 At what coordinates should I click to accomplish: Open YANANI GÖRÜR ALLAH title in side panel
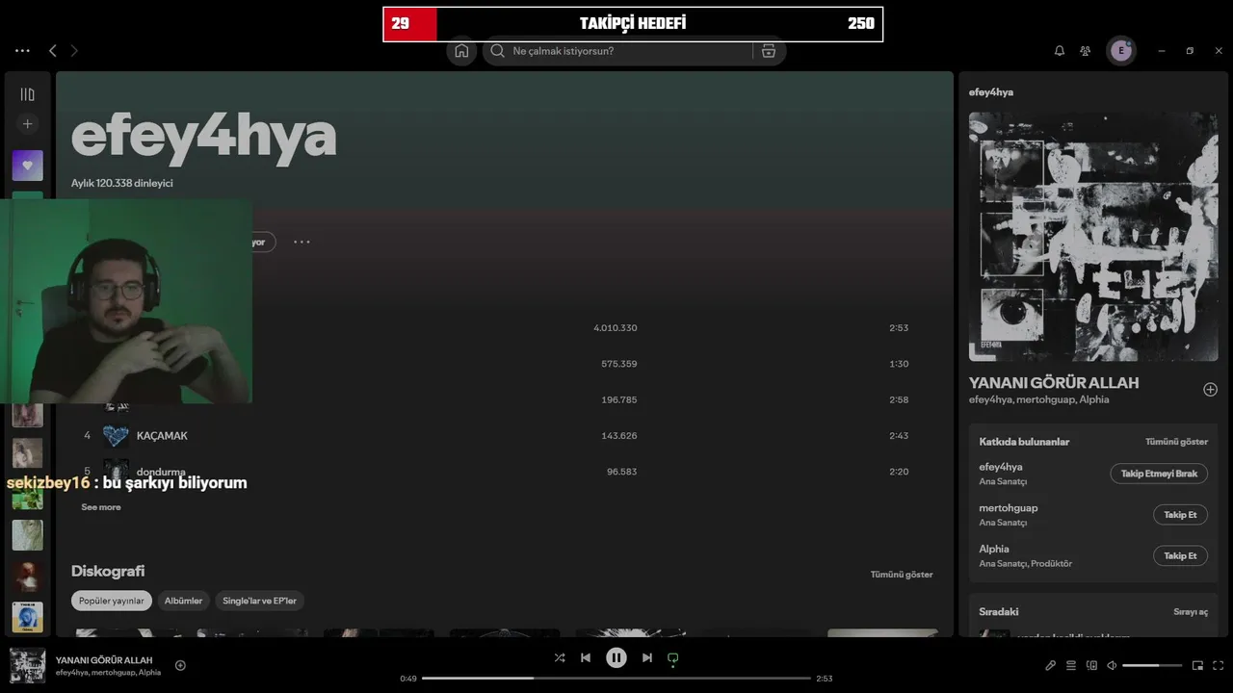tap(1054, 383)
